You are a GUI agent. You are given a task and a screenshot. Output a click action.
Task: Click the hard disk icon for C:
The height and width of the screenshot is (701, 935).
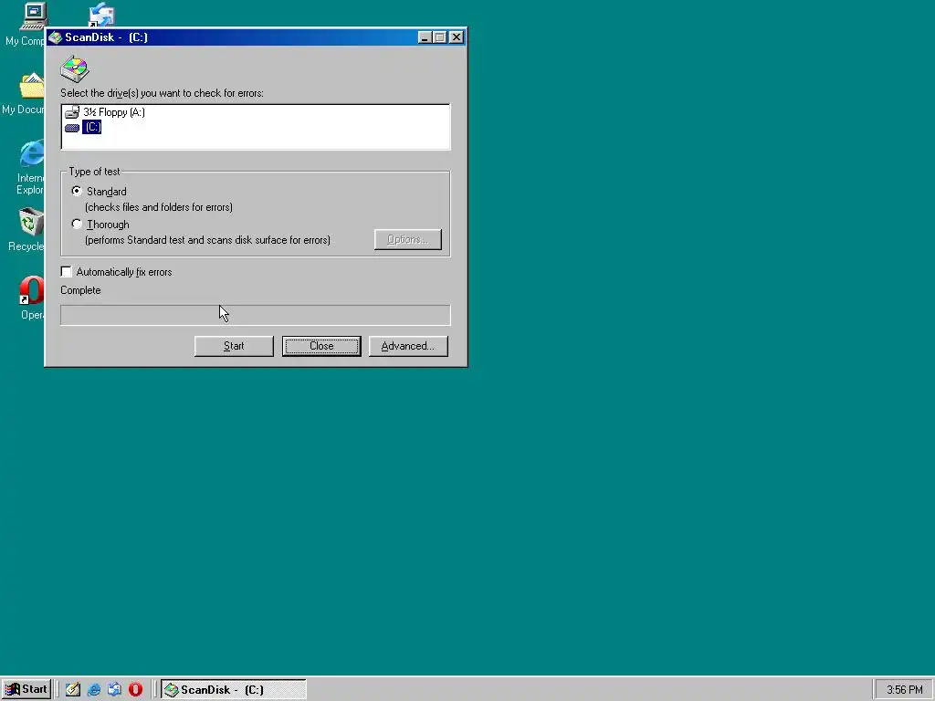tap(72, 128)
